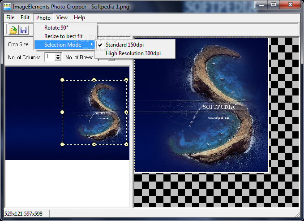Expand the Selection Mode submenu
This screenshot has height=221, width=304.
click(x=64, y=45)
